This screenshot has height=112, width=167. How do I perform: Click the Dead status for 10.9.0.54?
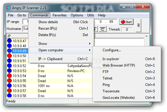(42, 76)
